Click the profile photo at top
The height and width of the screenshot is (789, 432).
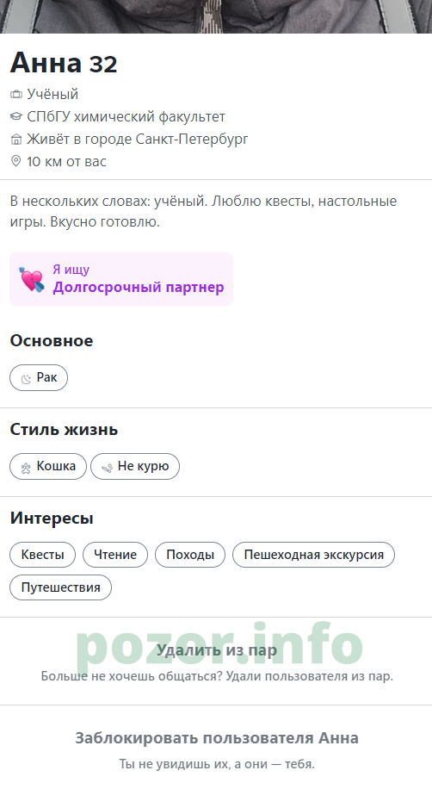pyautogui.click(x=216, y=16)
